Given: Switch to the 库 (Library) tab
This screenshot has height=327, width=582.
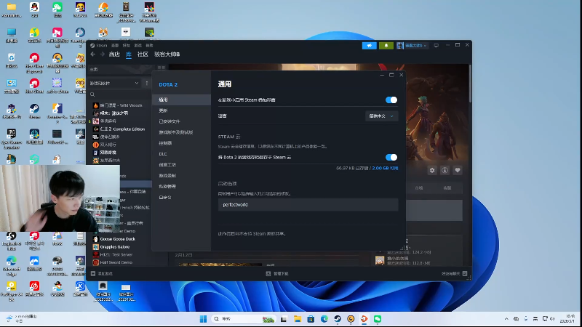Looking at the screenshot, I should (x=129, y=54).
